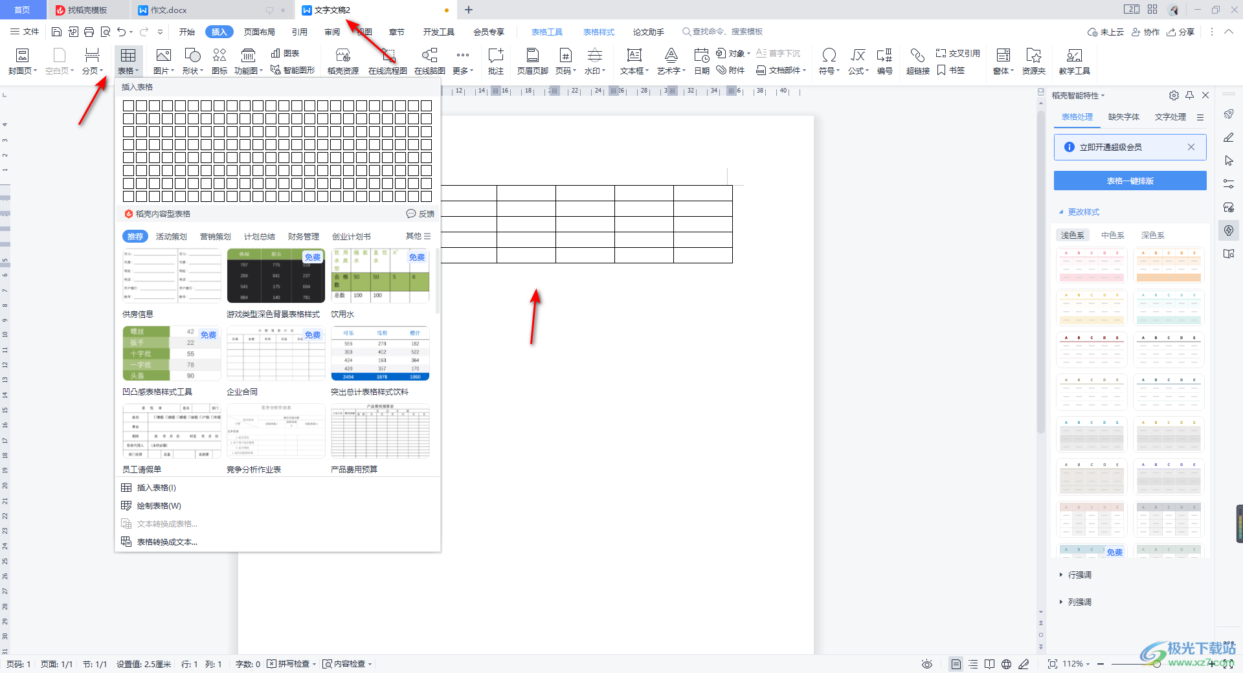The image size is (1243, 673).
Task: Collapse the 更改样式 section
Action: 1079,212
